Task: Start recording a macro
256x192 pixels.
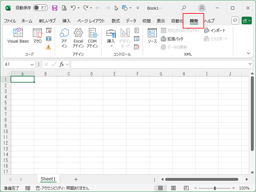Action: (x=49, y=30)
